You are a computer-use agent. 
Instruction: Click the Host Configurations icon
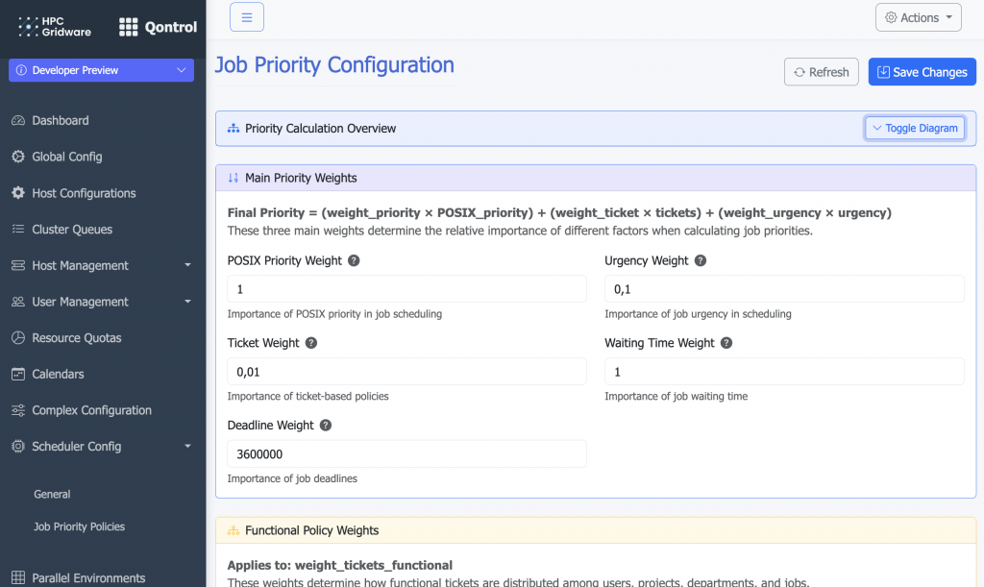click(x=18, y=192)
